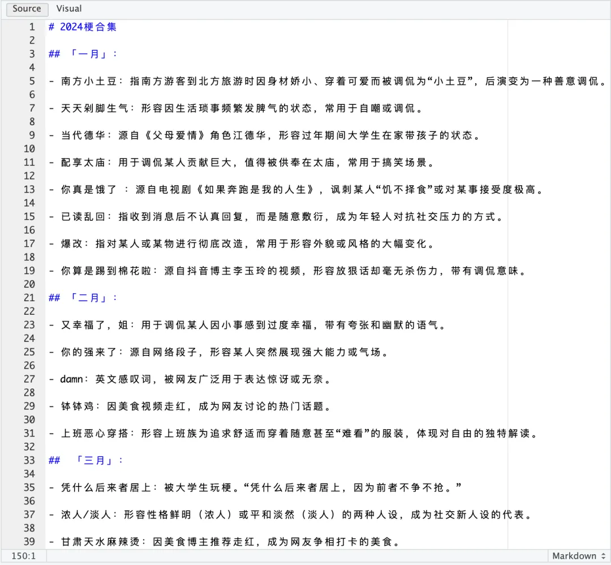Viewport: 611px width, 565px height.
Task: Click the line starting with '当代德华'
Action: point(265,135)
